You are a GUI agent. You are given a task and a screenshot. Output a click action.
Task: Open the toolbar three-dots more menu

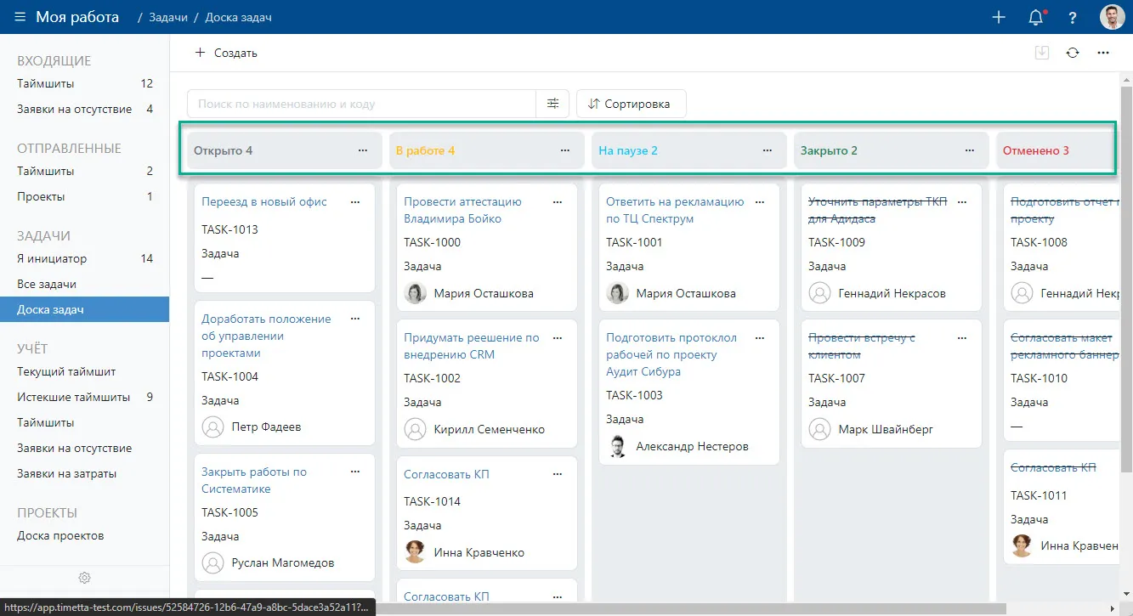(x=1103, y=53)
